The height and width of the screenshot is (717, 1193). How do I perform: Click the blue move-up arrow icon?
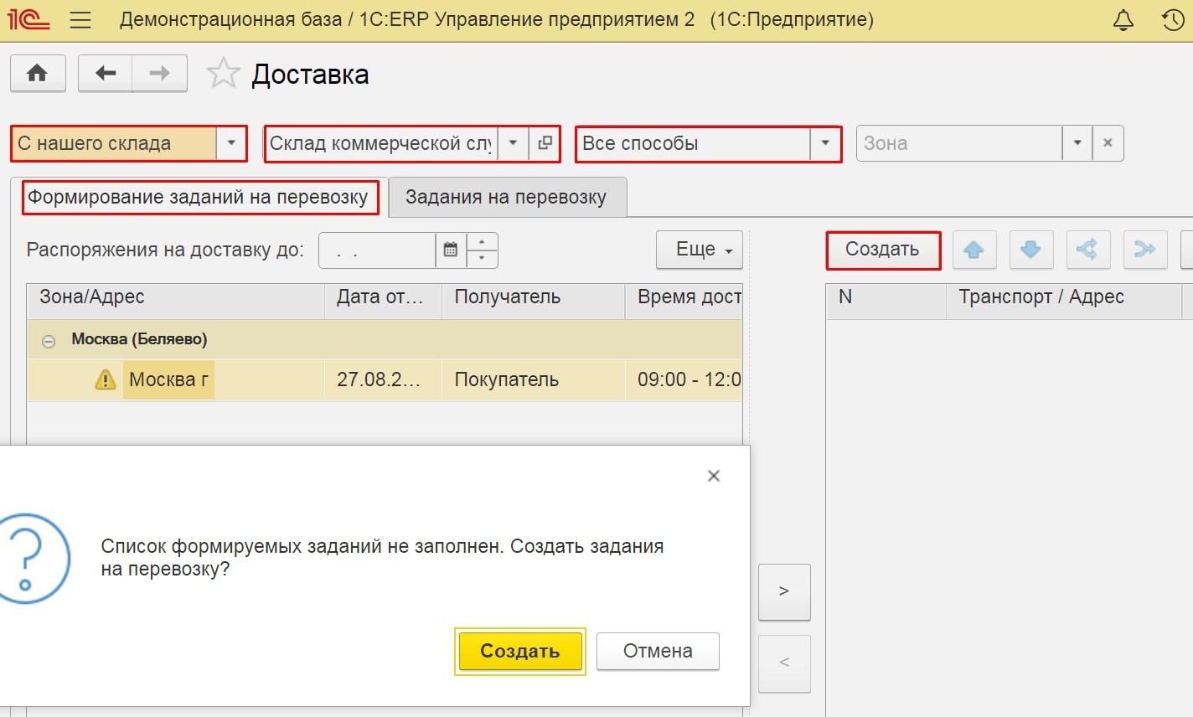click(974, 250)
